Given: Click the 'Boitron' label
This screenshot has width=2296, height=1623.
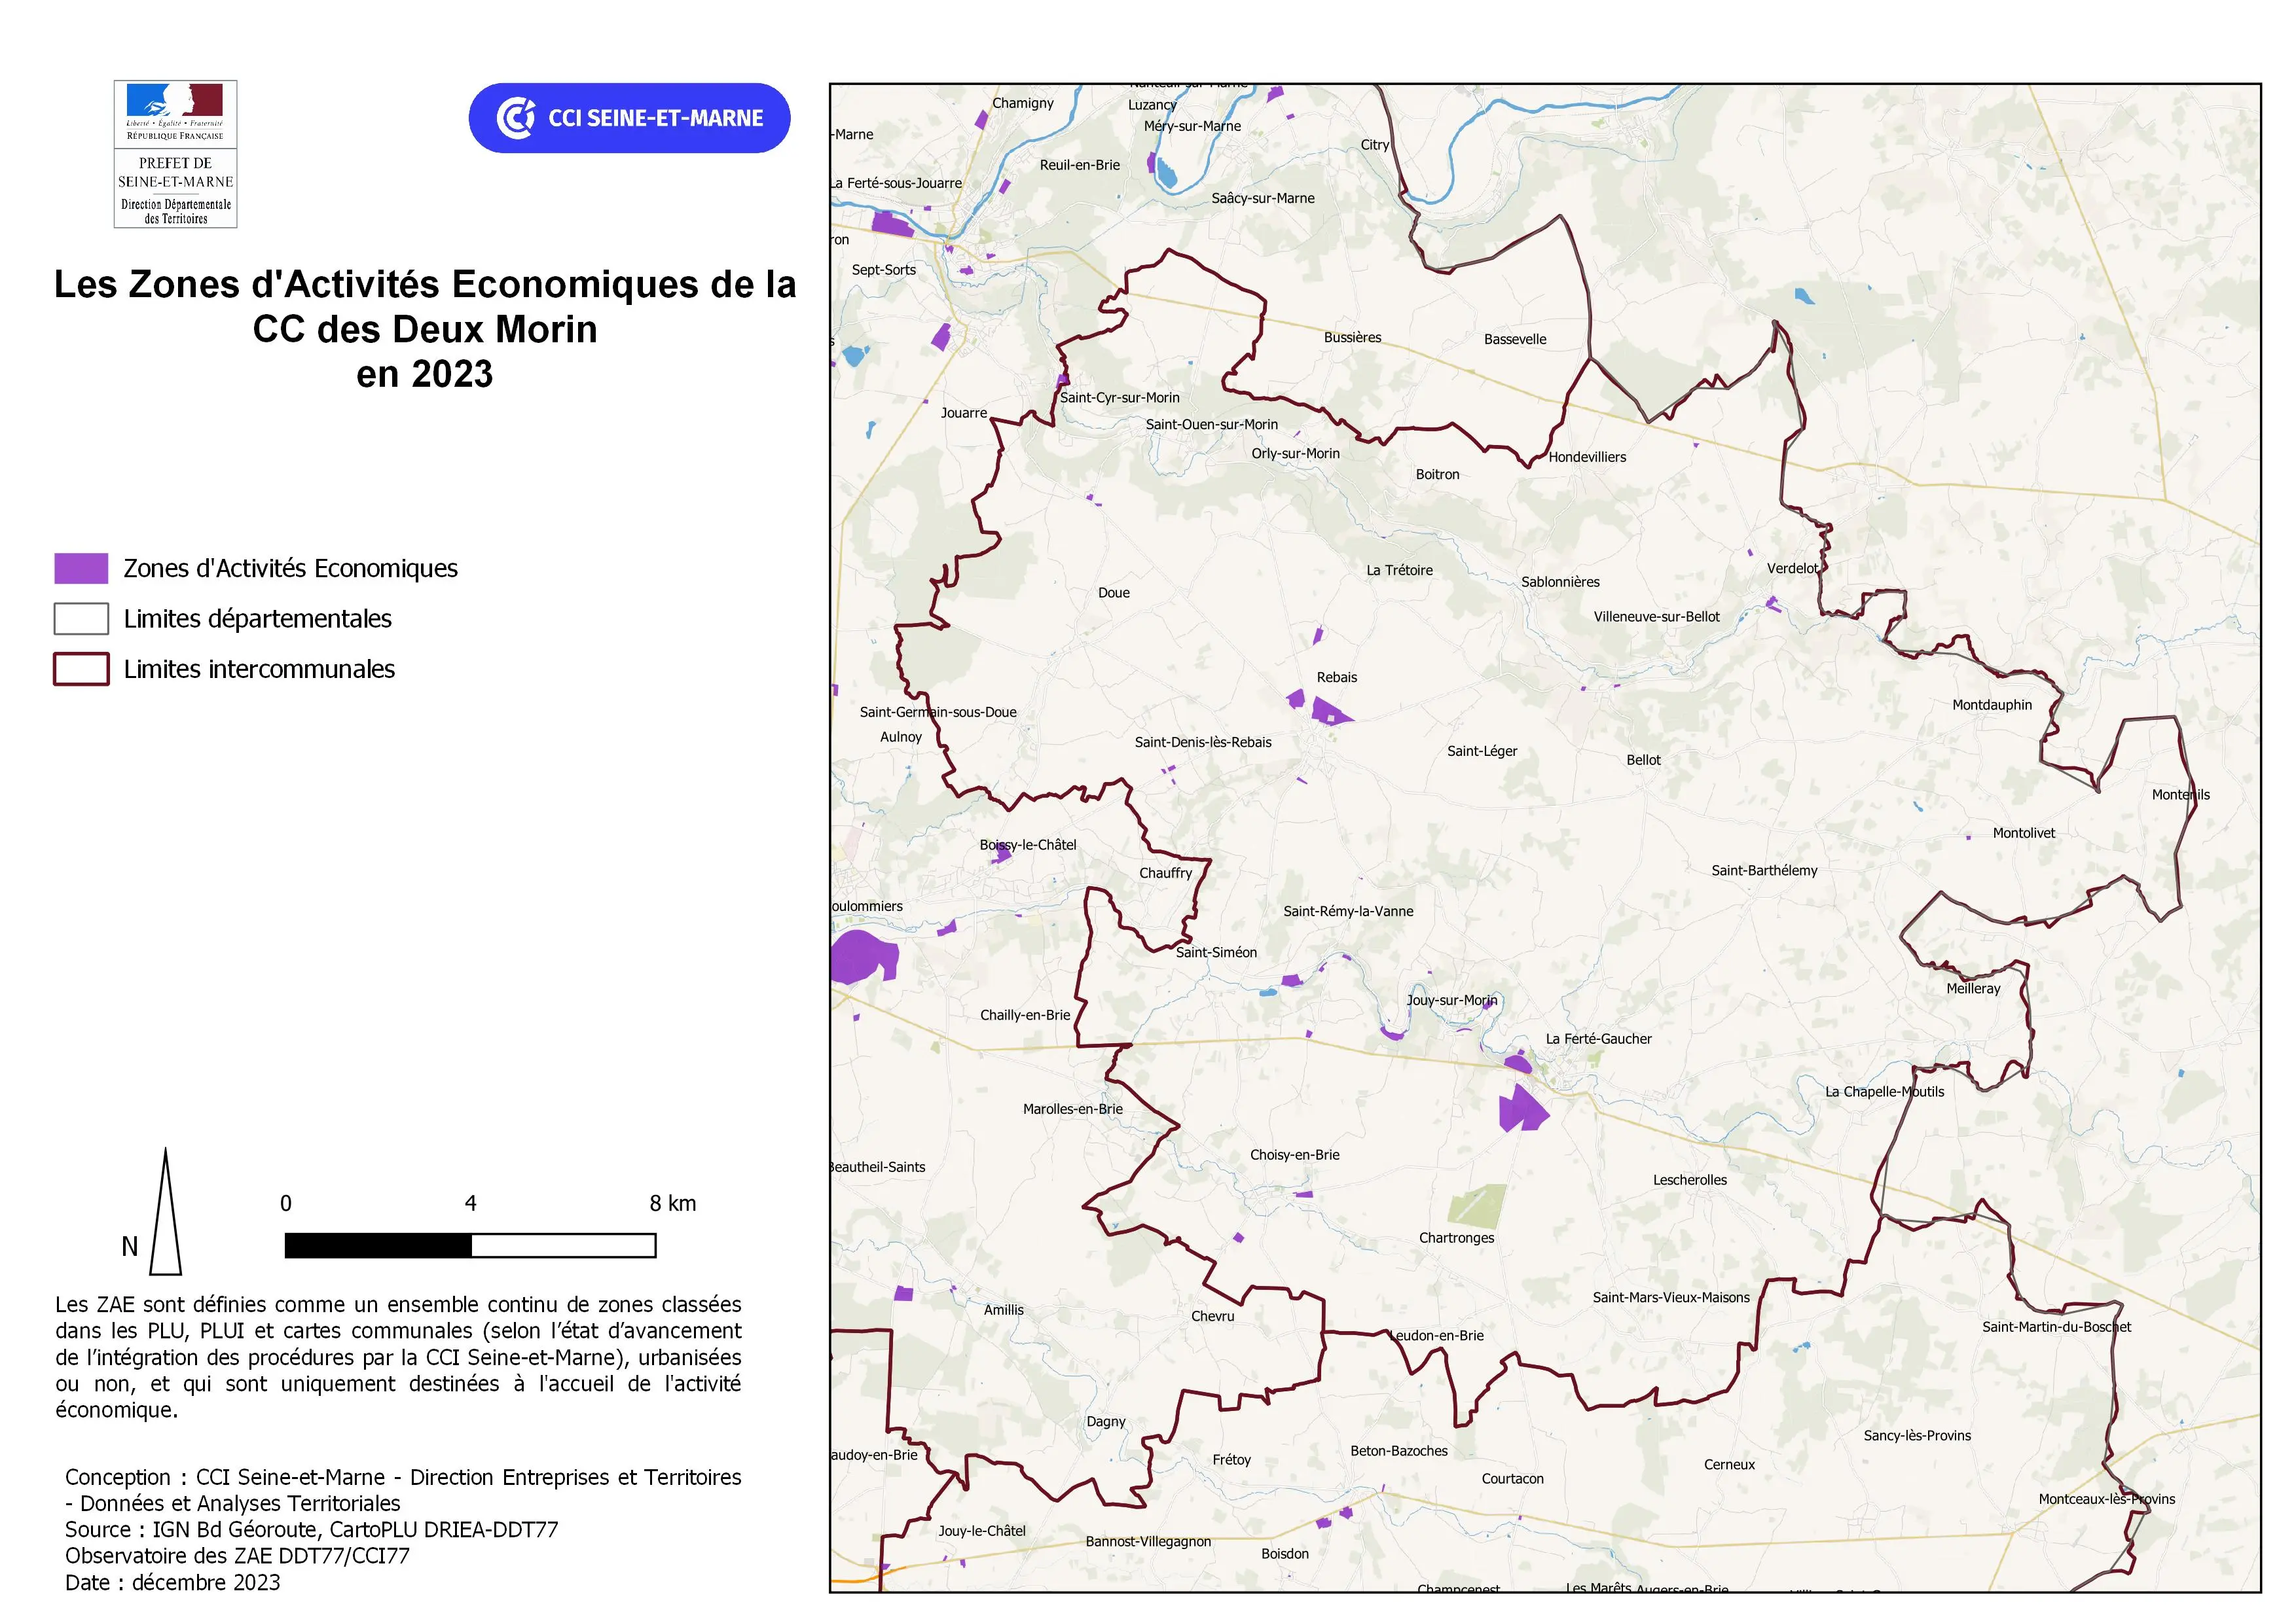Looking at the screenshot, I should pyautogui.click(x=1437, y=474).
